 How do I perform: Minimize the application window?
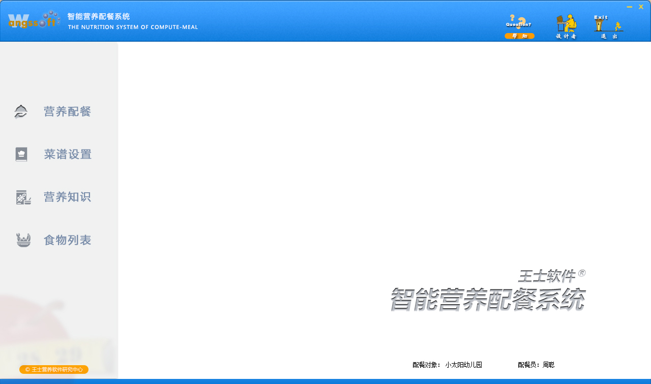tap(630, 7)
